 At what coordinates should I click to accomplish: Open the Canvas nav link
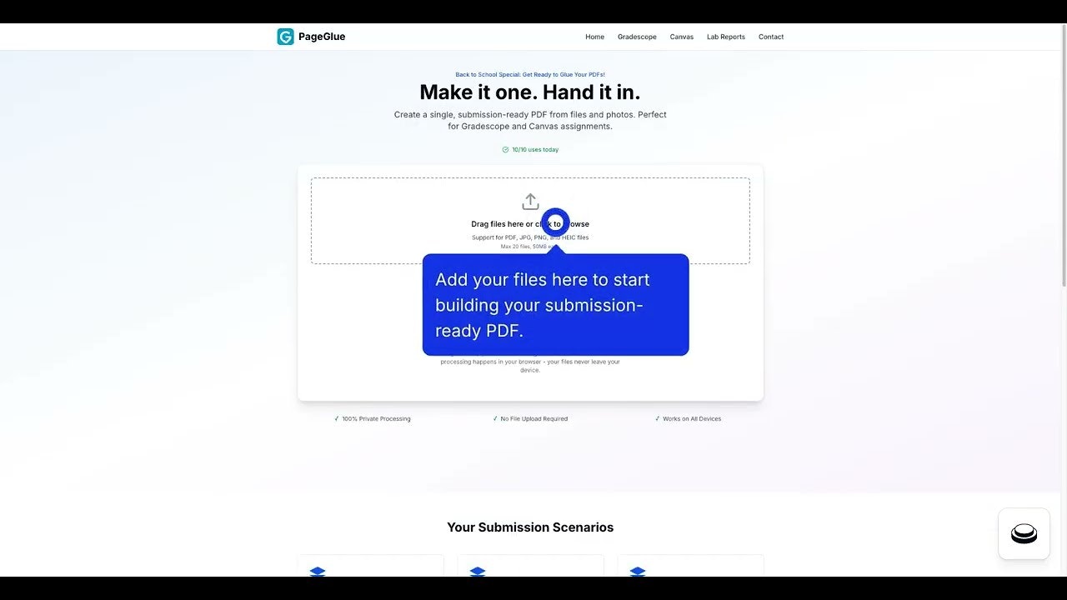pos(682,37)
